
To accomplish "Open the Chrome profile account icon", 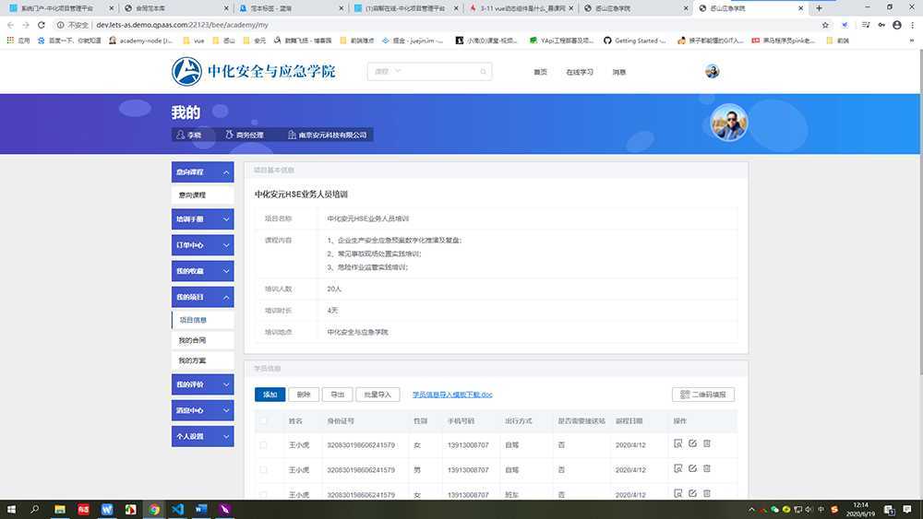I will tap(896, 25).
